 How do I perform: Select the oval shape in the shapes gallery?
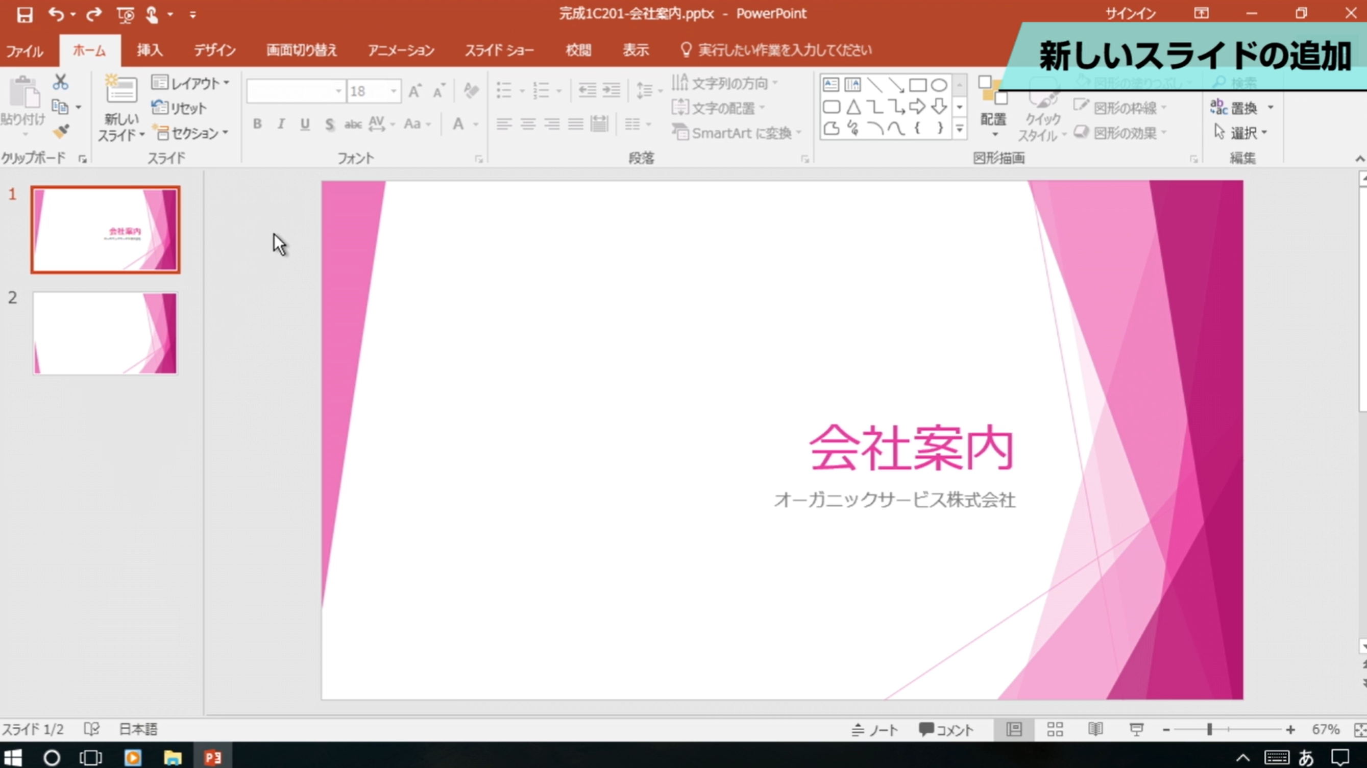(939, 85)
